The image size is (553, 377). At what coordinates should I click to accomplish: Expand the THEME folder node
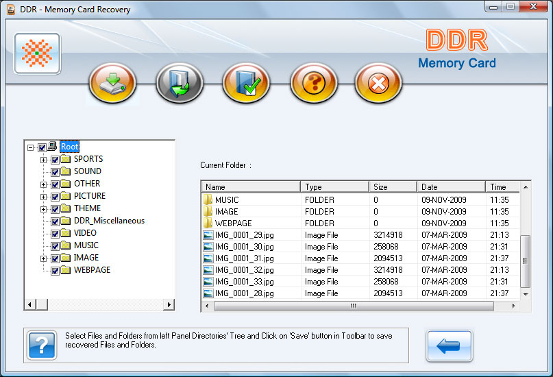point(43,209)
